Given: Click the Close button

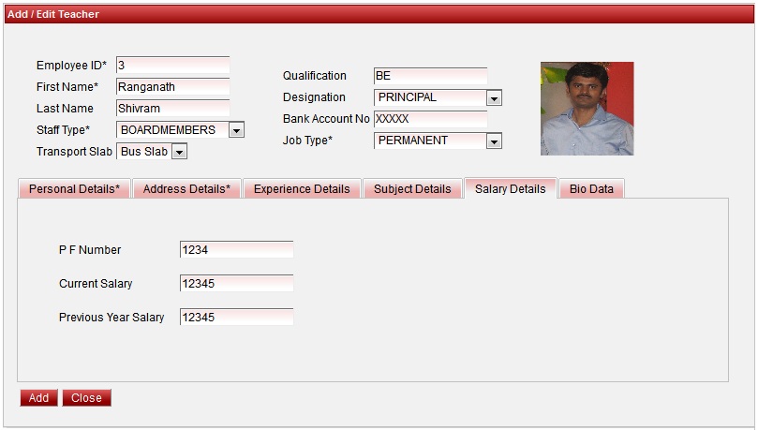Looking at the screenshot, I should [x=86, y=398].
